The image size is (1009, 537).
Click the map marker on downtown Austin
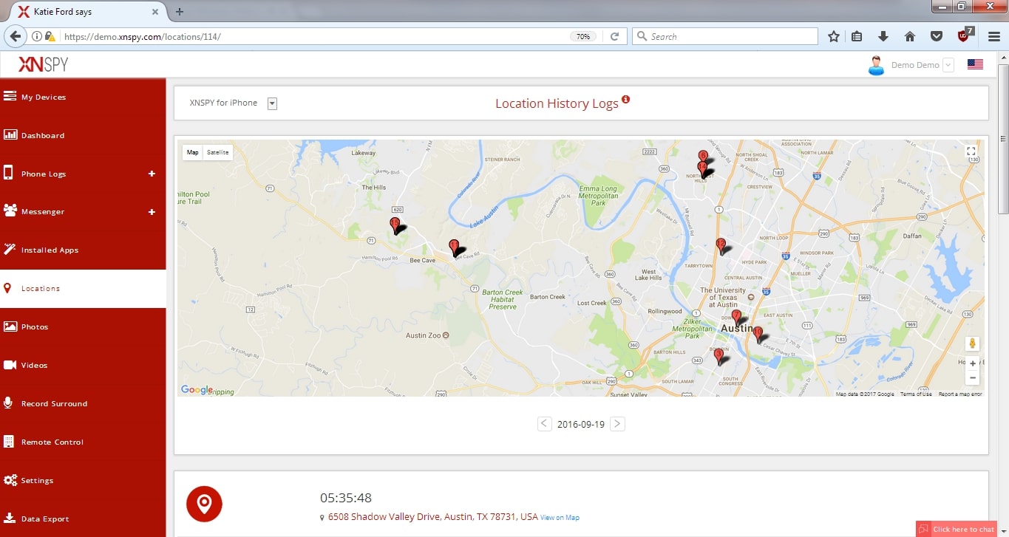736,318
